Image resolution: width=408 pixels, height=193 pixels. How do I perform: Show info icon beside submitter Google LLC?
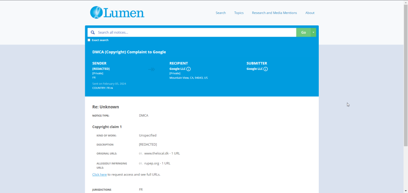[x=266, y=69]
